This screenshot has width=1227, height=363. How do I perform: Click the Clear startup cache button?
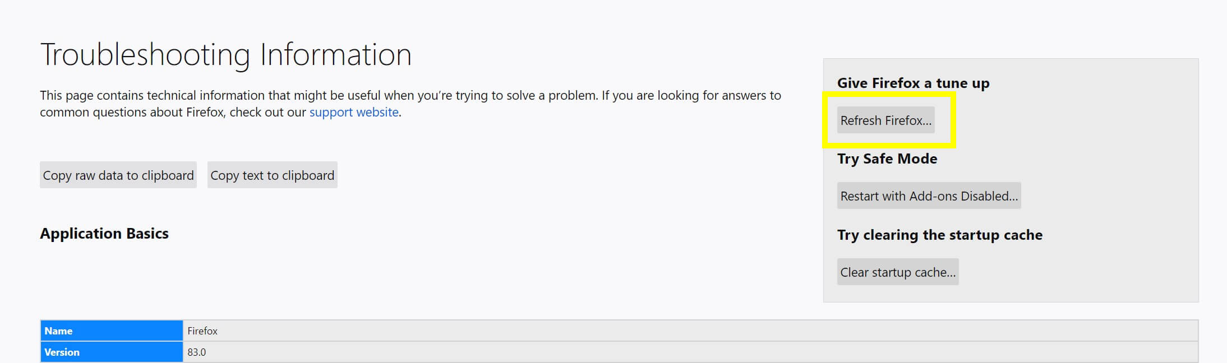click(897, 272)
